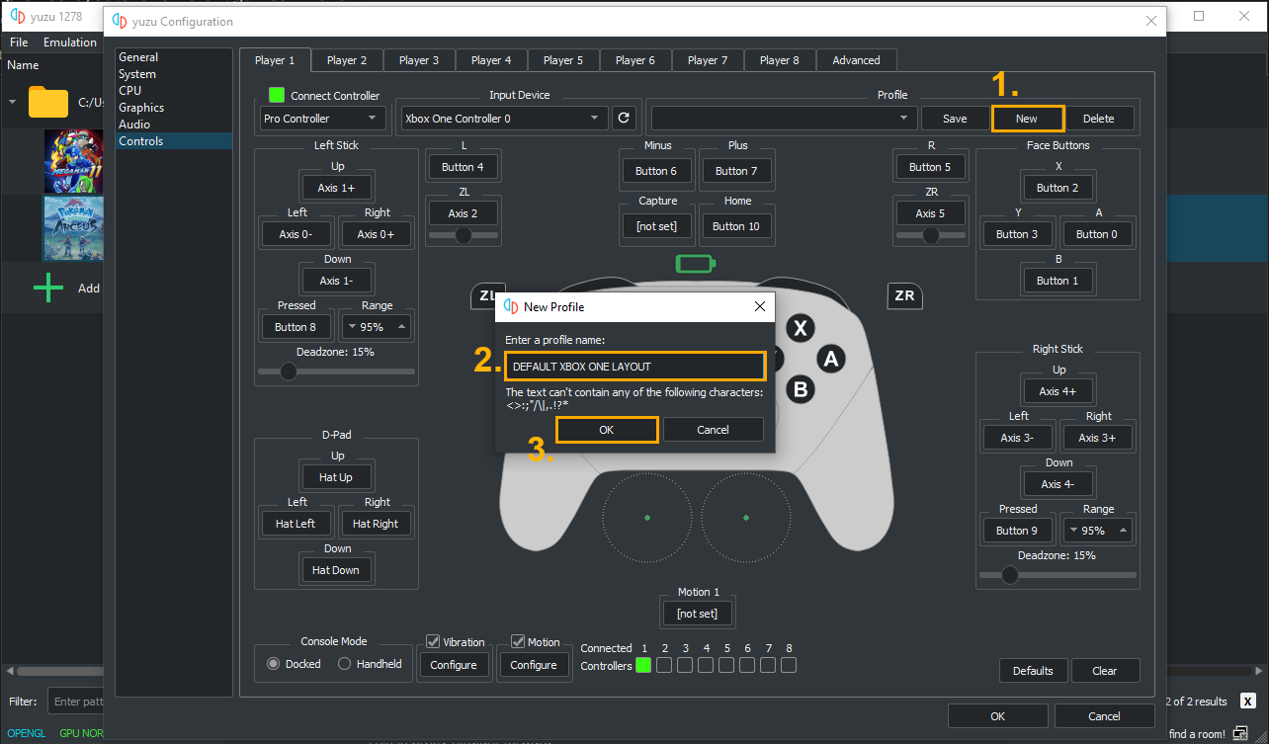Click the X button on controller image
Screen dimensions: 1269x744
click(801, 328)
